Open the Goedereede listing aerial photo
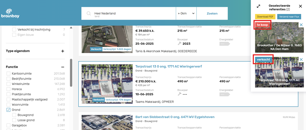 [x=107, y=39]
